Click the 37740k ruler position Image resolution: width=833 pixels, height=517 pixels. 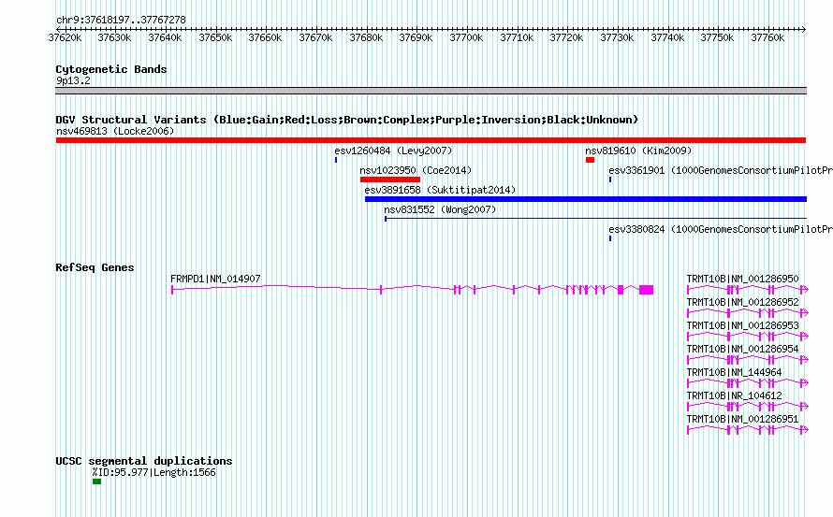click(x=667, y=37)
